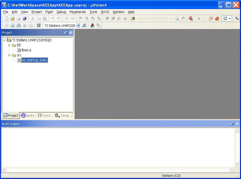Screen dimensions: 241x179
Task: Toggle the Project panel pin
Action: [66, 33]
